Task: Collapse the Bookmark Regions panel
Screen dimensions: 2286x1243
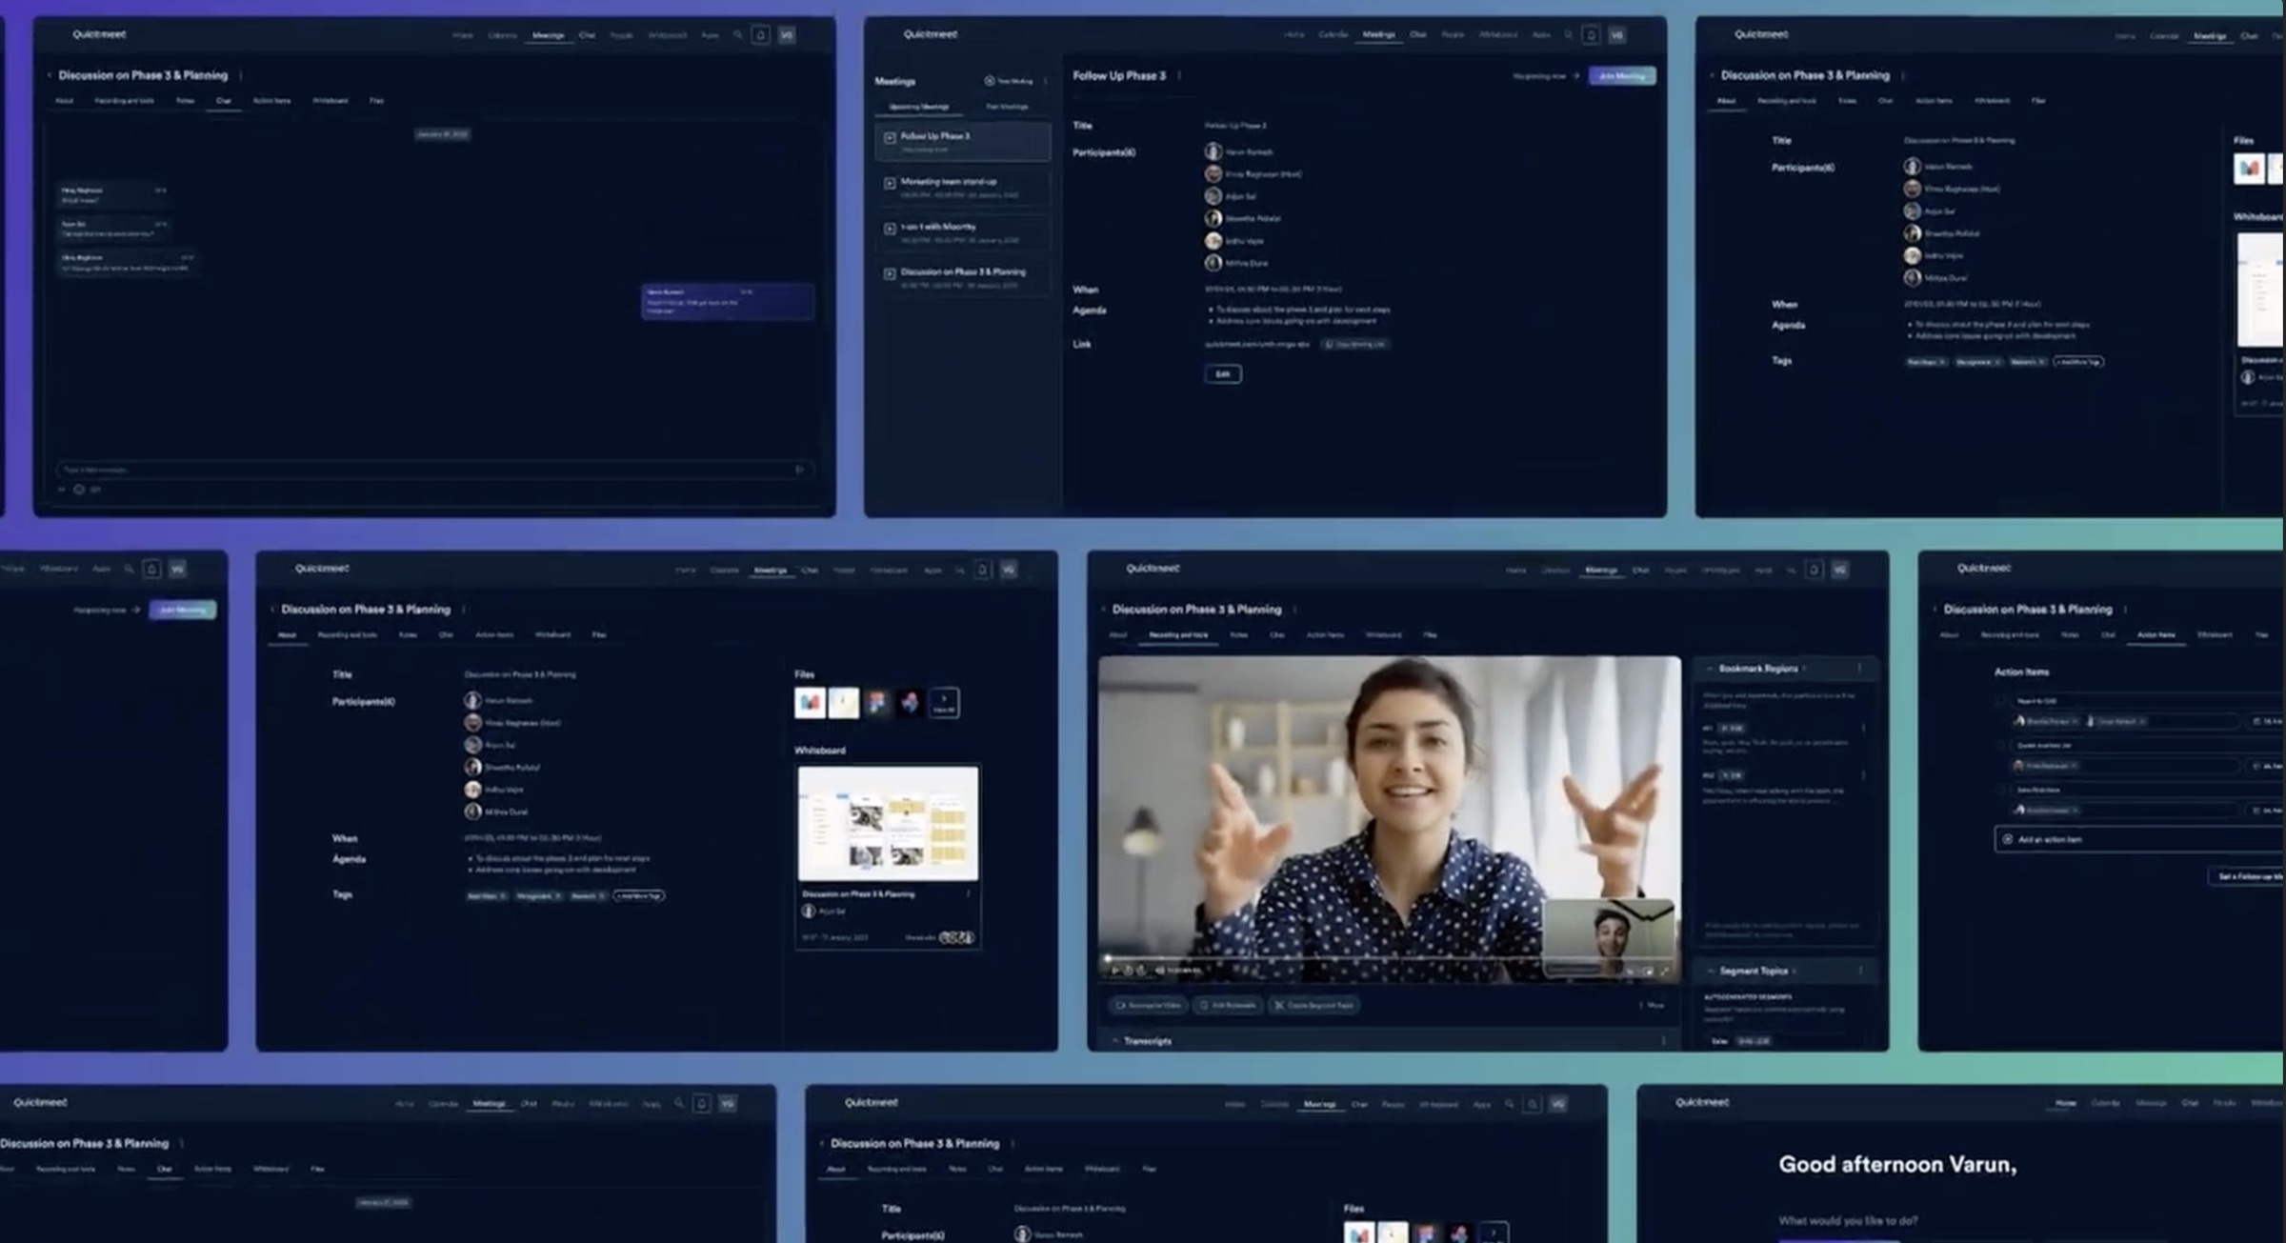Action: click(x=1710, y=669)
